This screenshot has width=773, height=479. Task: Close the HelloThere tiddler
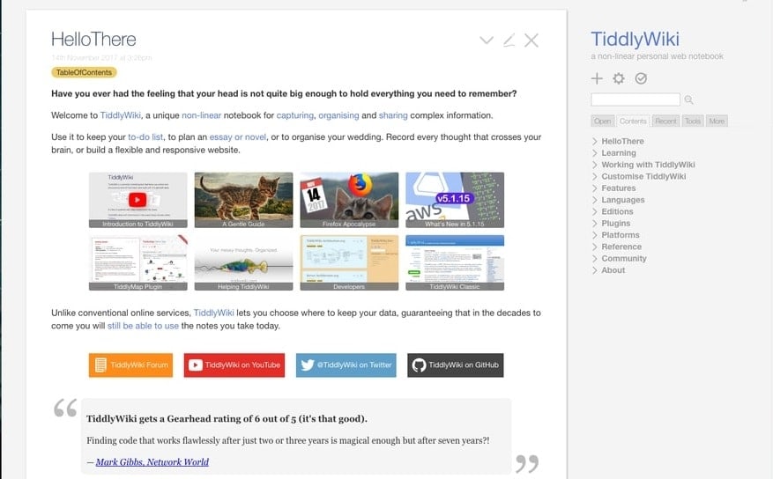point(531,41)
